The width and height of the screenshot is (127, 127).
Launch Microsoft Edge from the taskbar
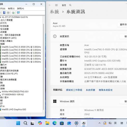55,123
